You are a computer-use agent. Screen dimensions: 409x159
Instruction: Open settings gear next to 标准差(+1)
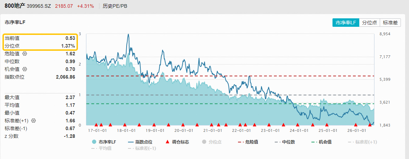[33, 121]
